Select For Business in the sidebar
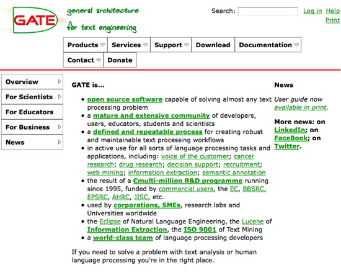Screen dimensions: 341x273 (32, 127)
